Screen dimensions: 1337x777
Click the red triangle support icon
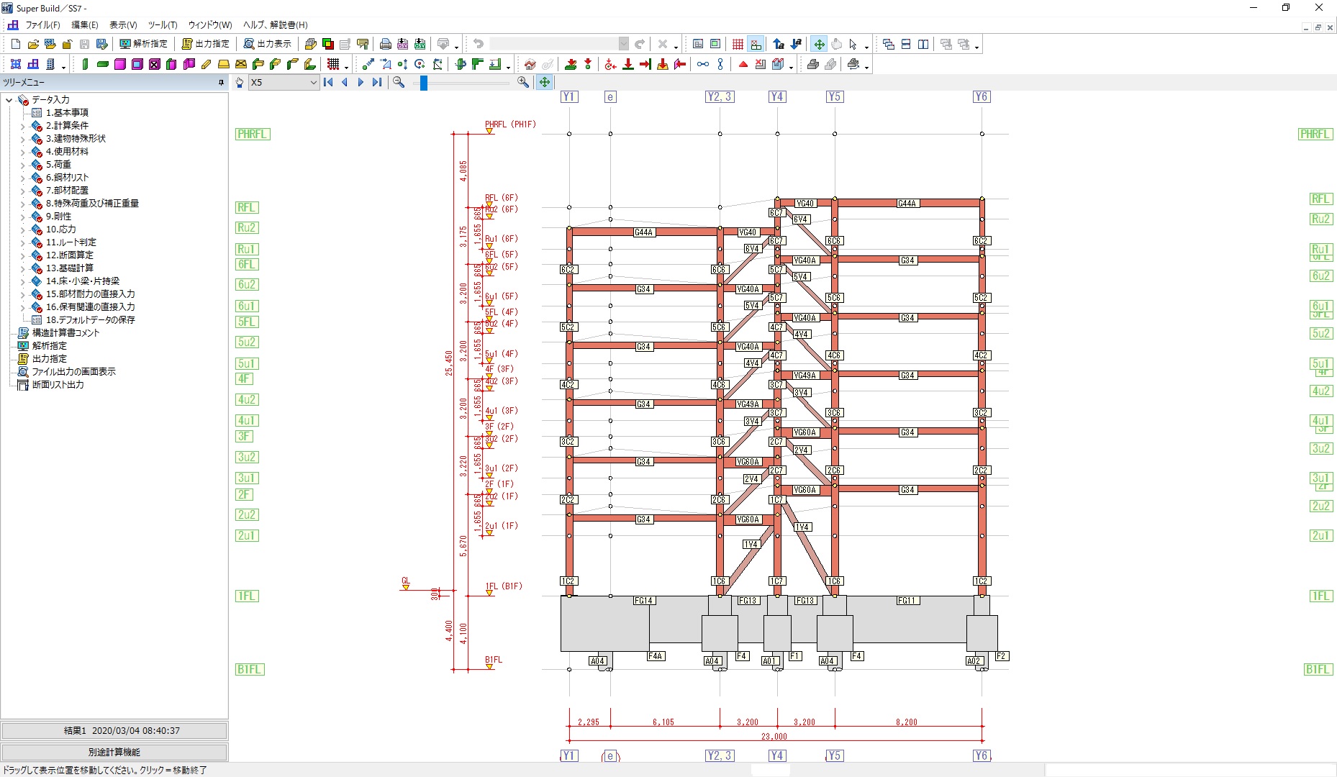tap(743, 65)
